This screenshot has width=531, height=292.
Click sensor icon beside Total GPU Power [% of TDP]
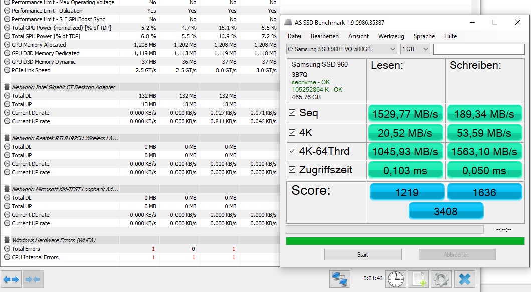click(x=7, y=36)
